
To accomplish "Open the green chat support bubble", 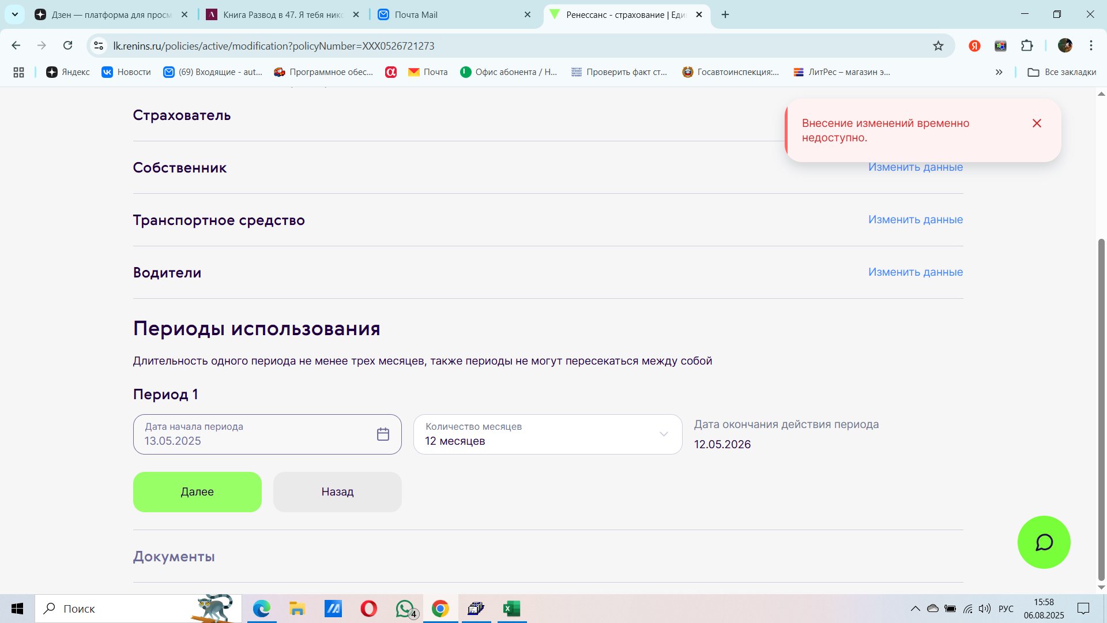I will [1044, 542].
